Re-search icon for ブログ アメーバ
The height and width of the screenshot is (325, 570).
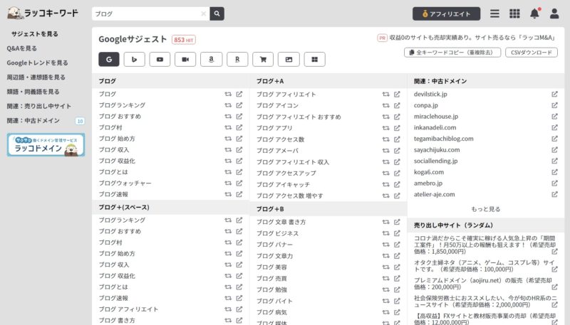point(385,151)
